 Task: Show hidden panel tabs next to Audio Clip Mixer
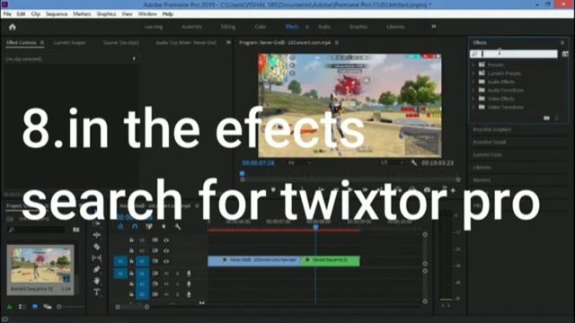tap(228, 42)
